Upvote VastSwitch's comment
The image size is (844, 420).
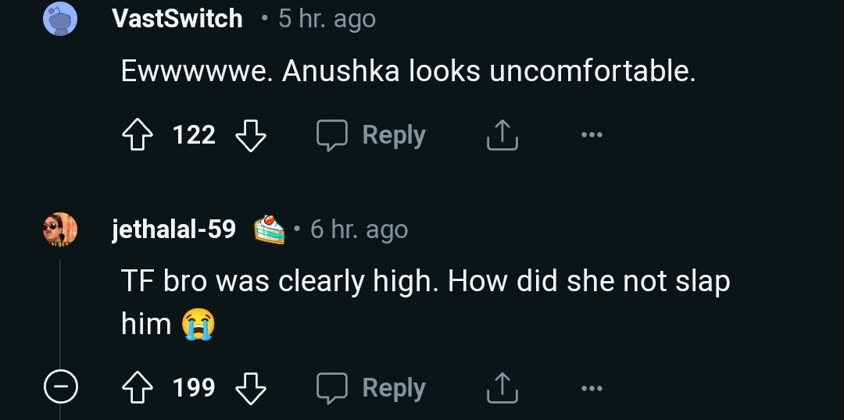(138, 136)
